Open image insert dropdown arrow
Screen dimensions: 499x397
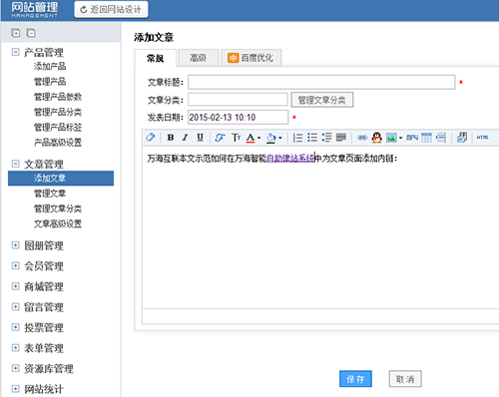[x=400, y=138]
